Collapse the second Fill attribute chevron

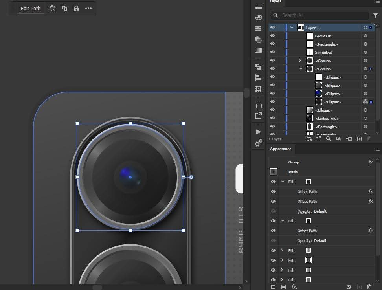[x=283, y=221]
